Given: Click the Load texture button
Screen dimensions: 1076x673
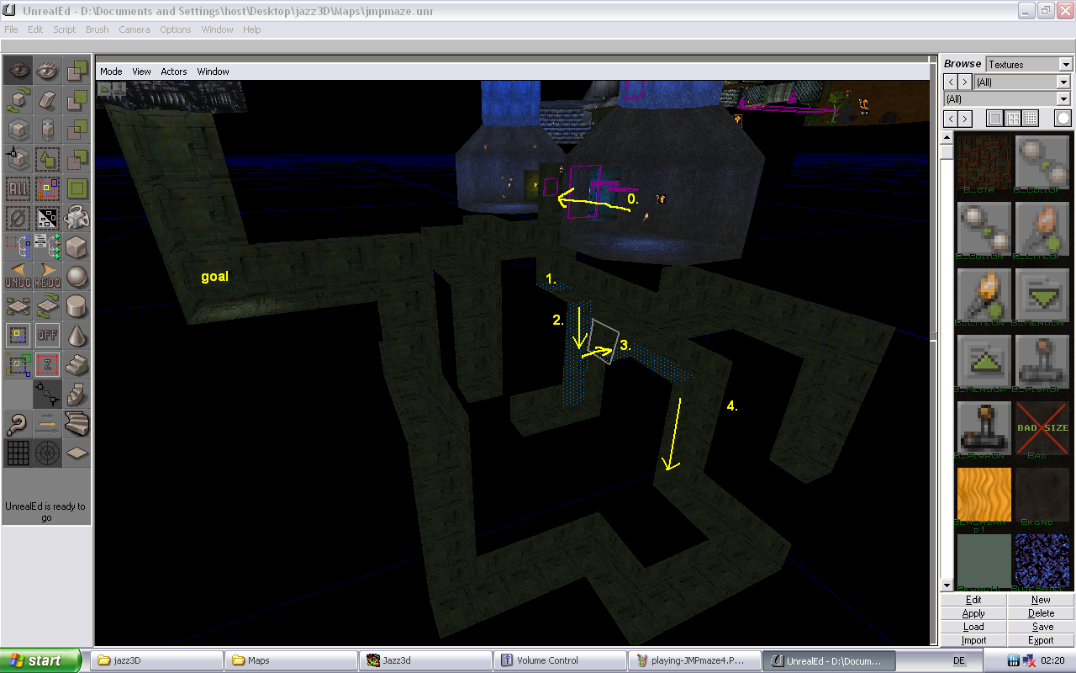Looking at the screenshot, I should [973, 627].
